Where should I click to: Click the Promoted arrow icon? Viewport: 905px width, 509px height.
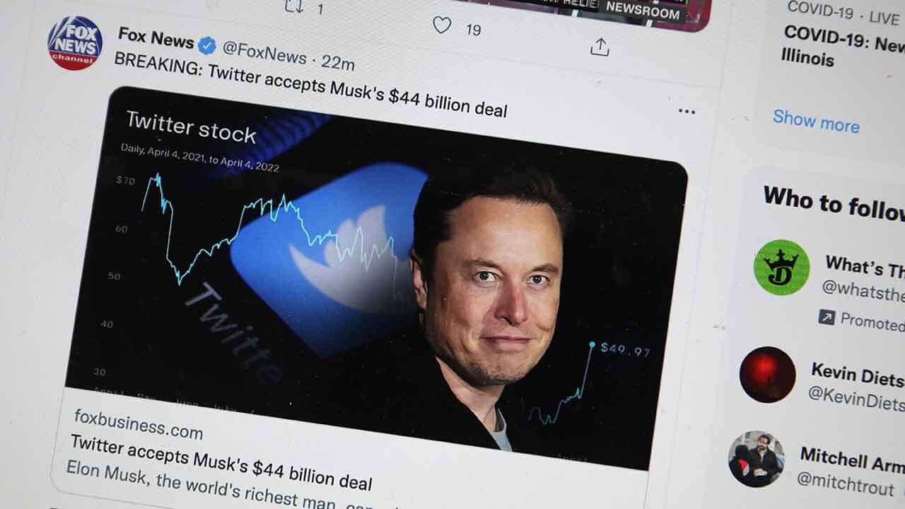[x=827, y=317]
